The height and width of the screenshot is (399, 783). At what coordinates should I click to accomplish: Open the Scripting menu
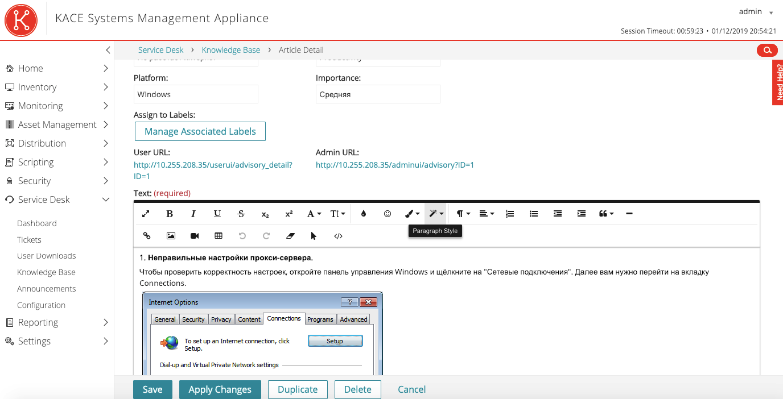click(x=57, y=162)
